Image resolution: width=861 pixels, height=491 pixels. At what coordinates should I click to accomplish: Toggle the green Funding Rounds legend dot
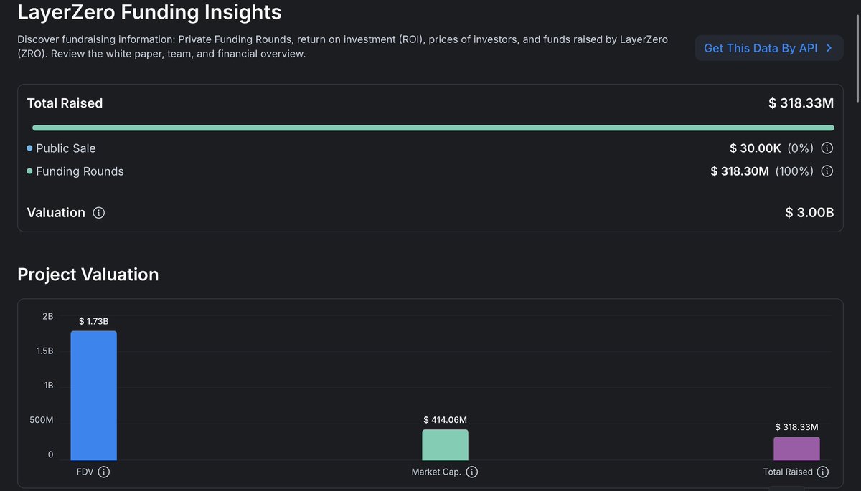coord(28,171)
